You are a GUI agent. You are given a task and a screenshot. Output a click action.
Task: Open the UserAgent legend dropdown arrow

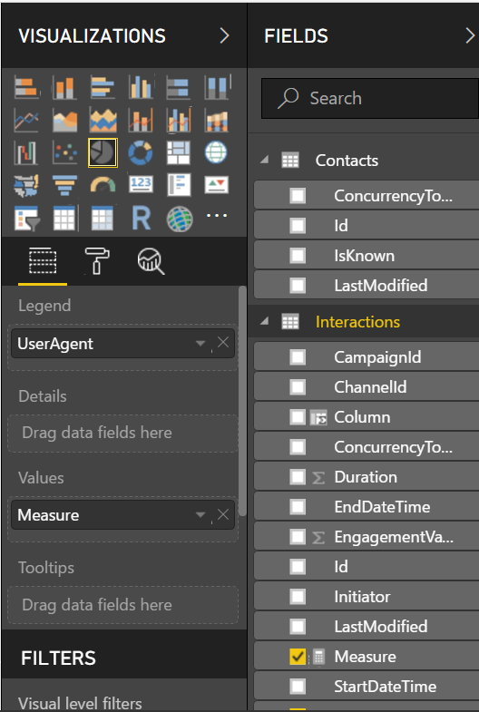pyautogui.click(x=200, y=344)
